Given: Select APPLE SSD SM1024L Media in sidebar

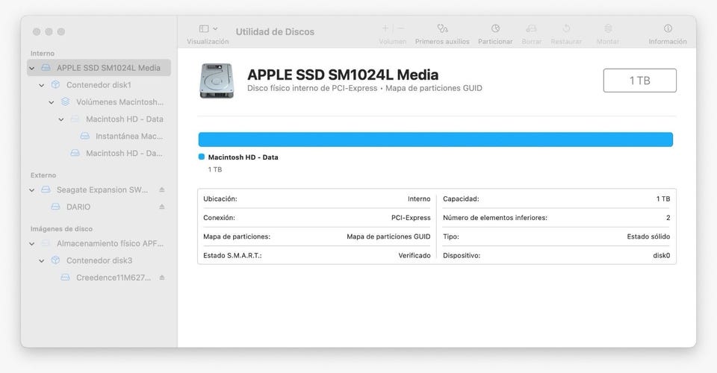Looking at the screenshot, I should (99, 68).
